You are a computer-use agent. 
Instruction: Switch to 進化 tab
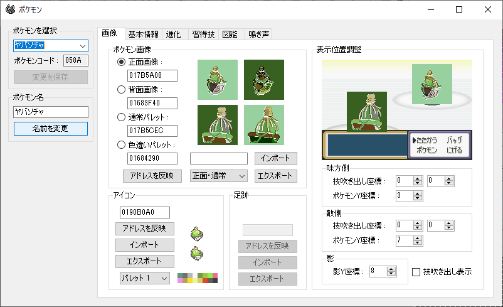[x=174, y=34]
